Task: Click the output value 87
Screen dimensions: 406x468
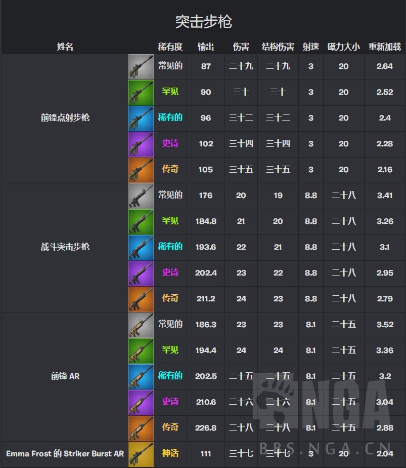Action: tap(206, 66)
